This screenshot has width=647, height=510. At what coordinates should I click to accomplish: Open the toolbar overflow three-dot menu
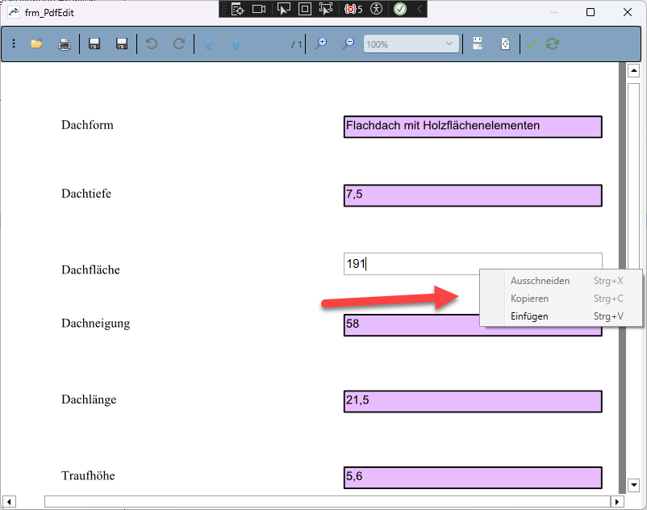[14, 44]
